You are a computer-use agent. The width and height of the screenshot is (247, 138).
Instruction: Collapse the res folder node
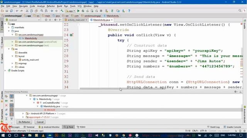tap(9, 49)
